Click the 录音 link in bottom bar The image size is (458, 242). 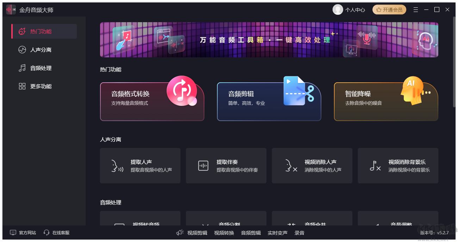(299, 233)
